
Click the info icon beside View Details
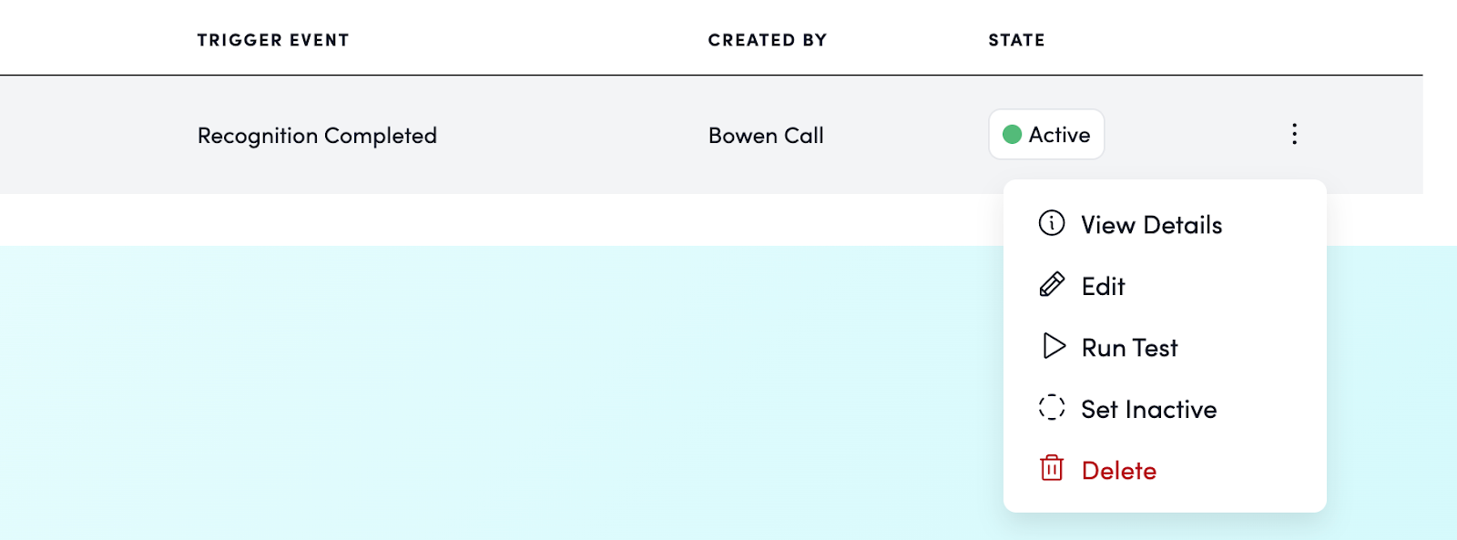1051,223
